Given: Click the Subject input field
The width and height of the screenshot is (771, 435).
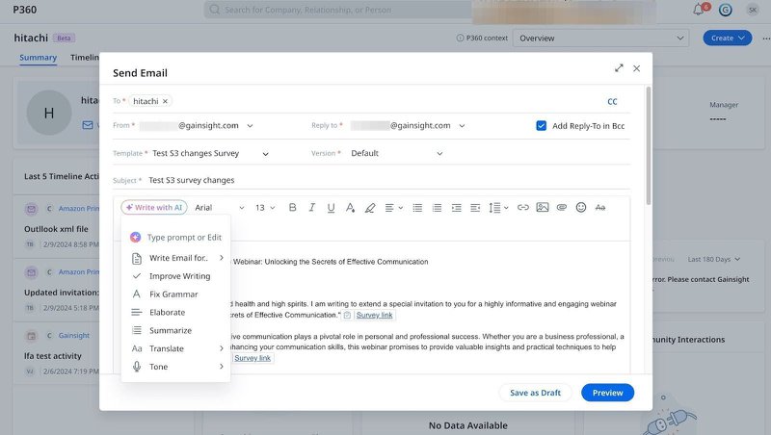Looking at the screenshot, I should coord(385,180).
